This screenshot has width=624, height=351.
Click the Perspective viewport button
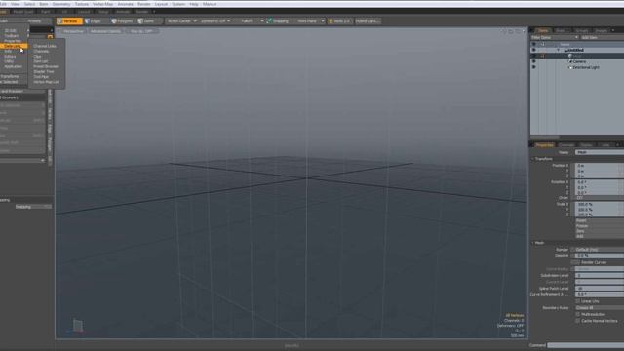[x=74, y=31]
